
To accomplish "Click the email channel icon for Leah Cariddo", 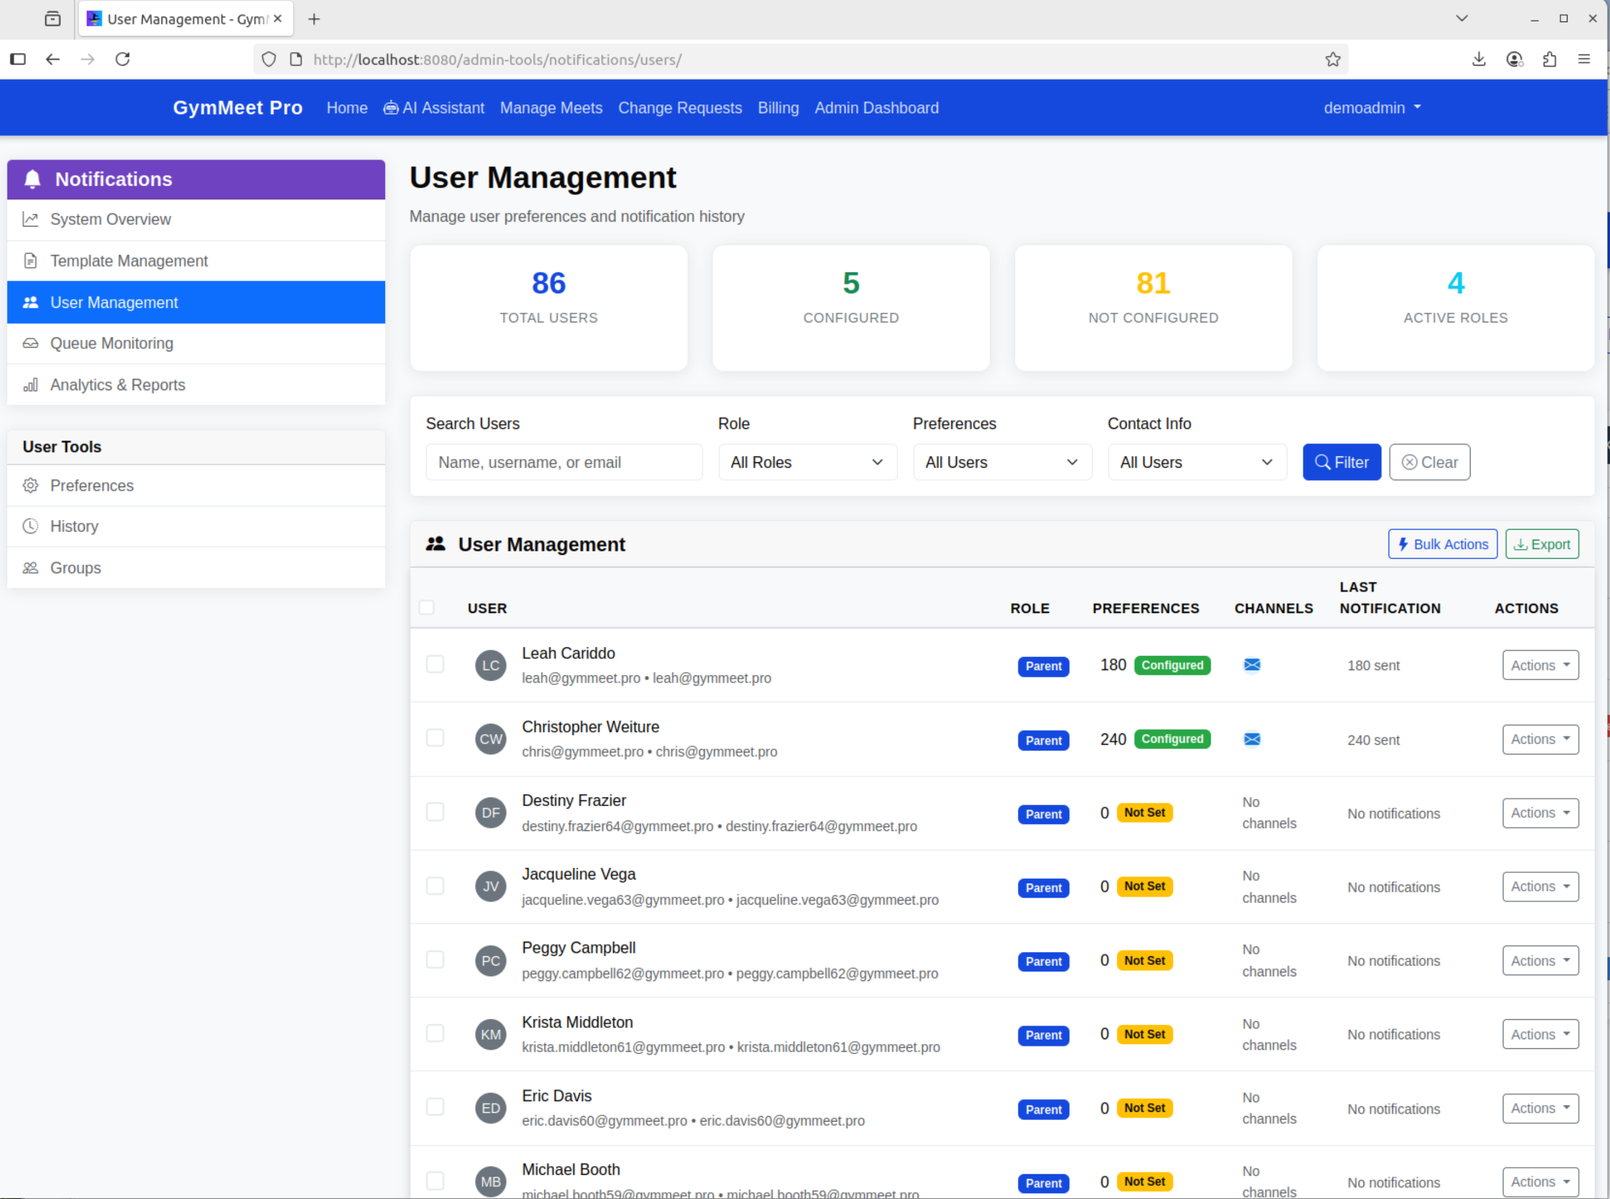I will pyautogui.click(x=1252, y=665).
